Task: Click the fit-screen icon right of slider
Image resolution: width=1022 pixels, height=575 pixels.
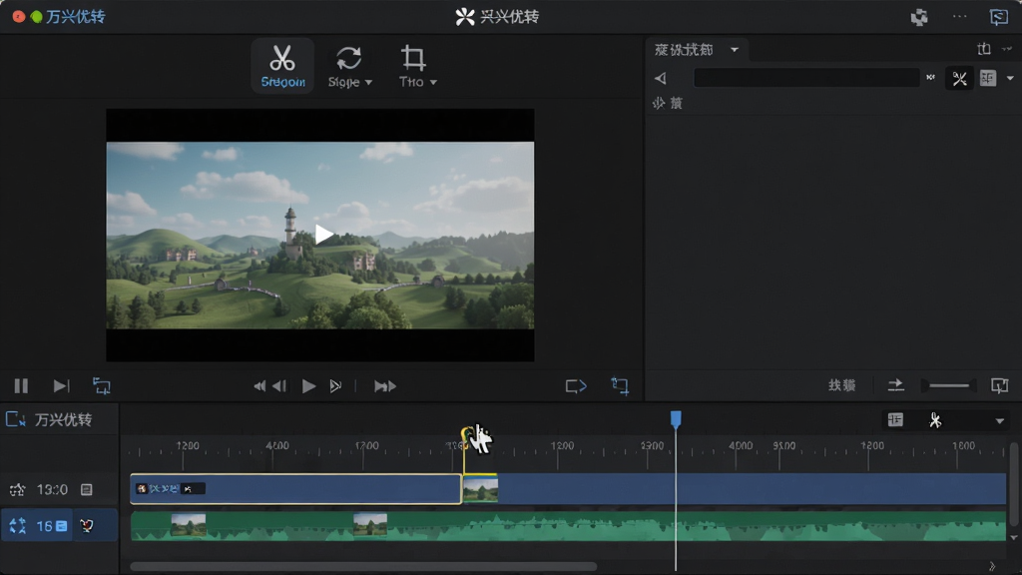Action: coord(999,385)
